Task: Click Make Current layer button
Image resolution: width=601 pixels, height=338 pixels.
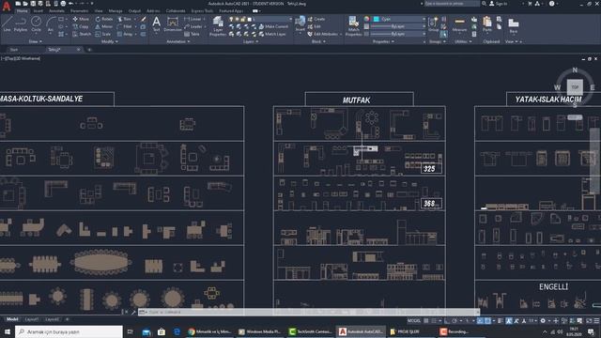Action: (273, 26)
